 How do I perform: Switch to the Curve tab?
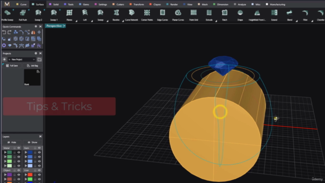21,5
